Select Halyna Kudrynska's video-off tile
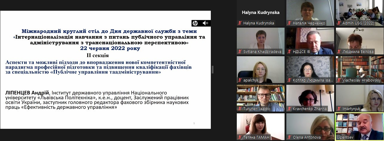Screen dimensions: 384x141 (261, 13)
